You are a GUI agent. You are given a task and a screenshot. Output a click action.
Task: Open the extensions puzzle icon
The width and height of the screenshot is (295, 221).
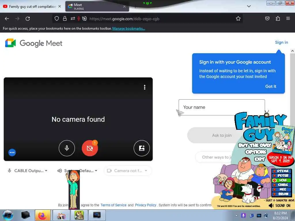[278, 18]
